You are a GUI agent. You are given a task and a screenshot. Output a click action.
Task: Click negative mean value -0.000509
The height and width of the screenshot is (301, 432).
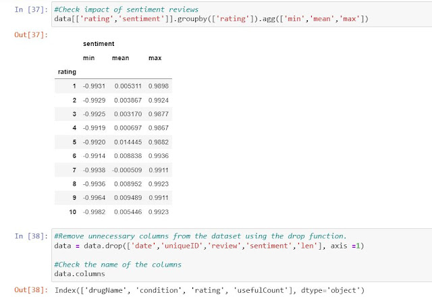(127, 170)
